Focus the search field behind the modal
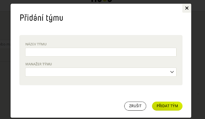The height and width of the screenshot is (119, 205). coord(5,44)
